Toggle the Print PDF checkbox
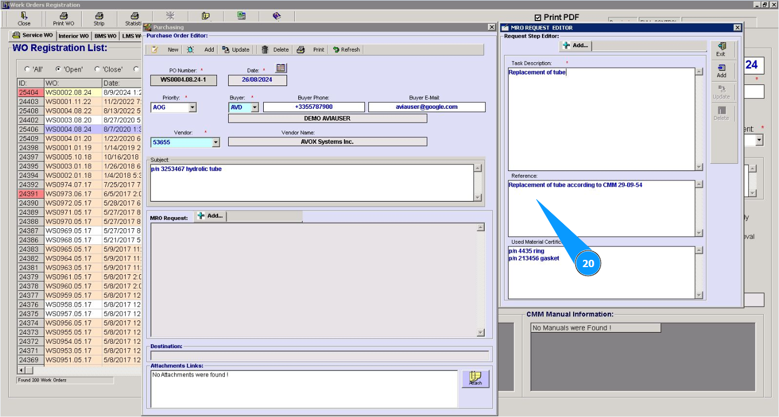Screen dimensions: 779x417 point(538,17)
